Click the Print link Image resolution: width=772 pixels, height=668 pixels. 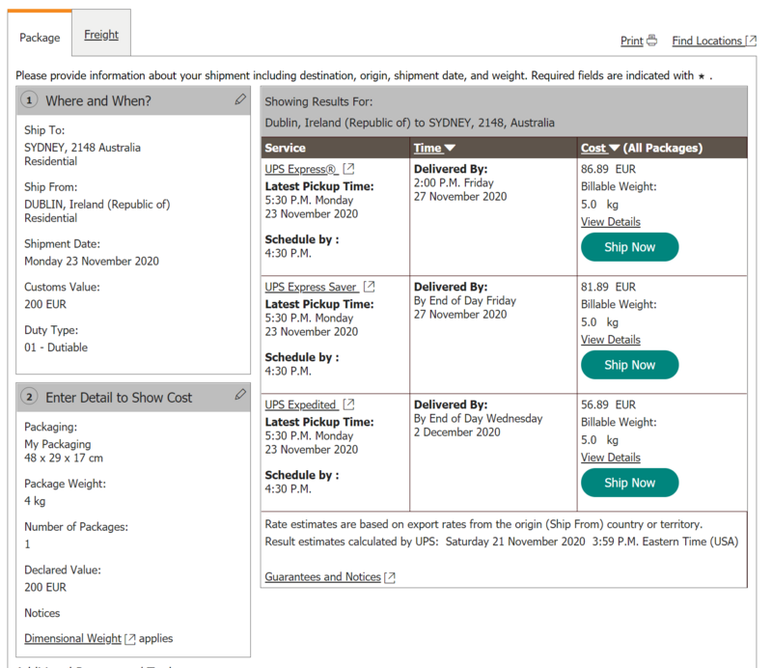[632, 41]
